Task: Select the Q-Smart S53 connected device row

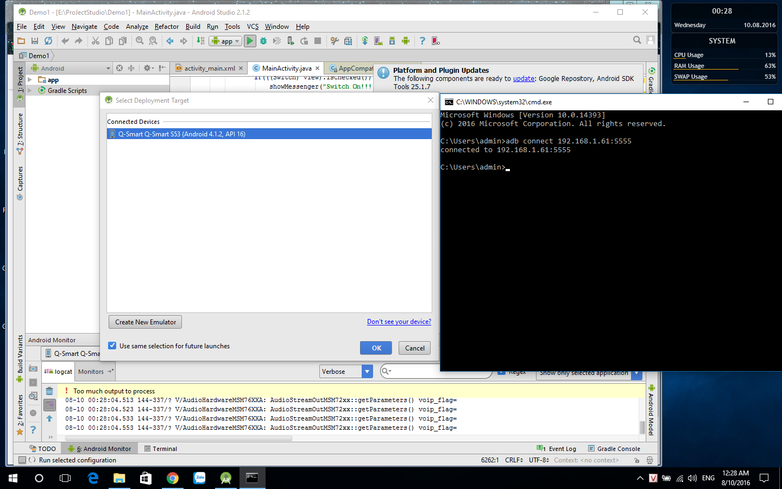Action: pos(269,134)
